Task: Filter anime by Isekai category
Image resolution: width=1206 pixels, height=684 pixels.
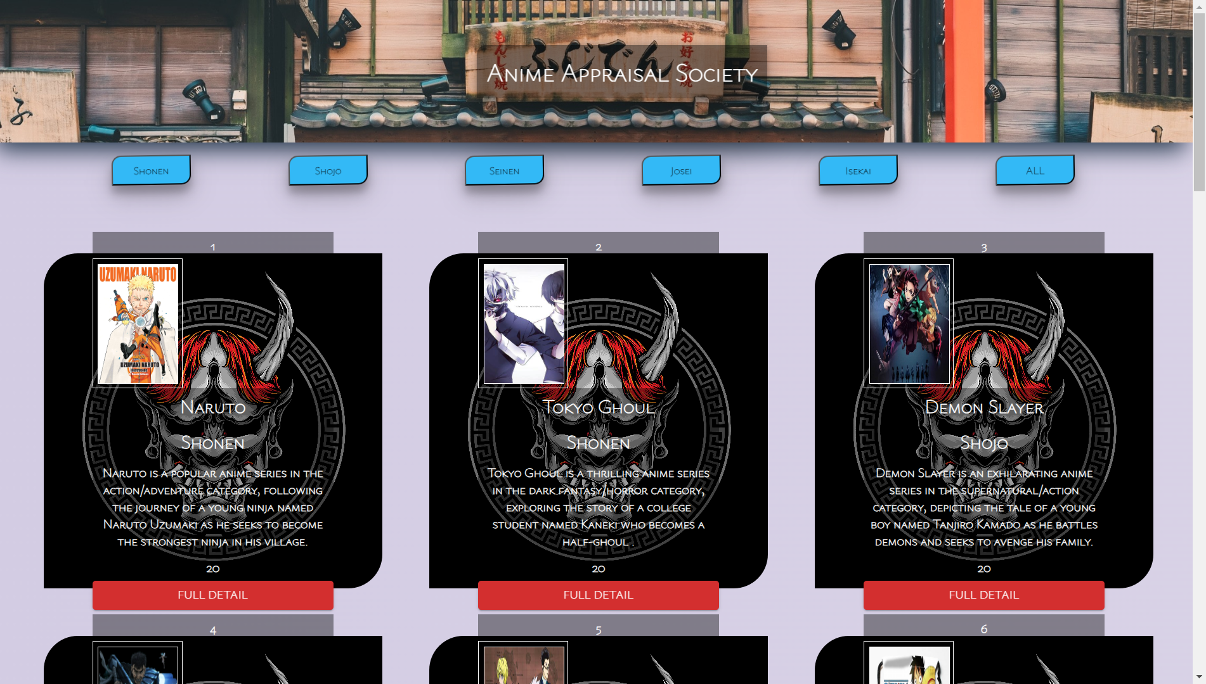Action: click(x=858, y=170)
